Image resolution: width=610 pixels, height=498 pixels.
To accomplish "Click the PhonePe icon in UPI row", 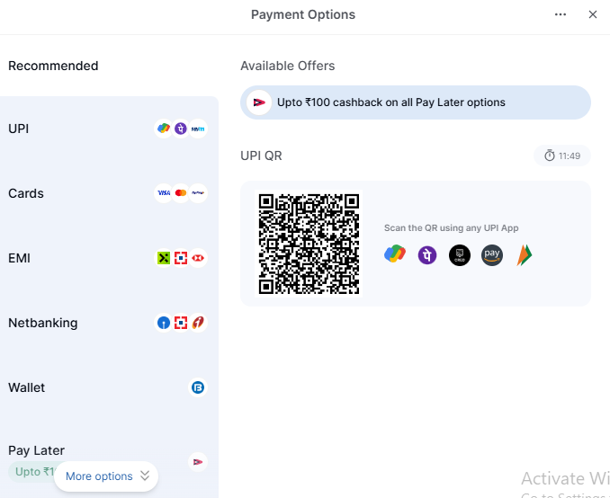I will 181,129.
